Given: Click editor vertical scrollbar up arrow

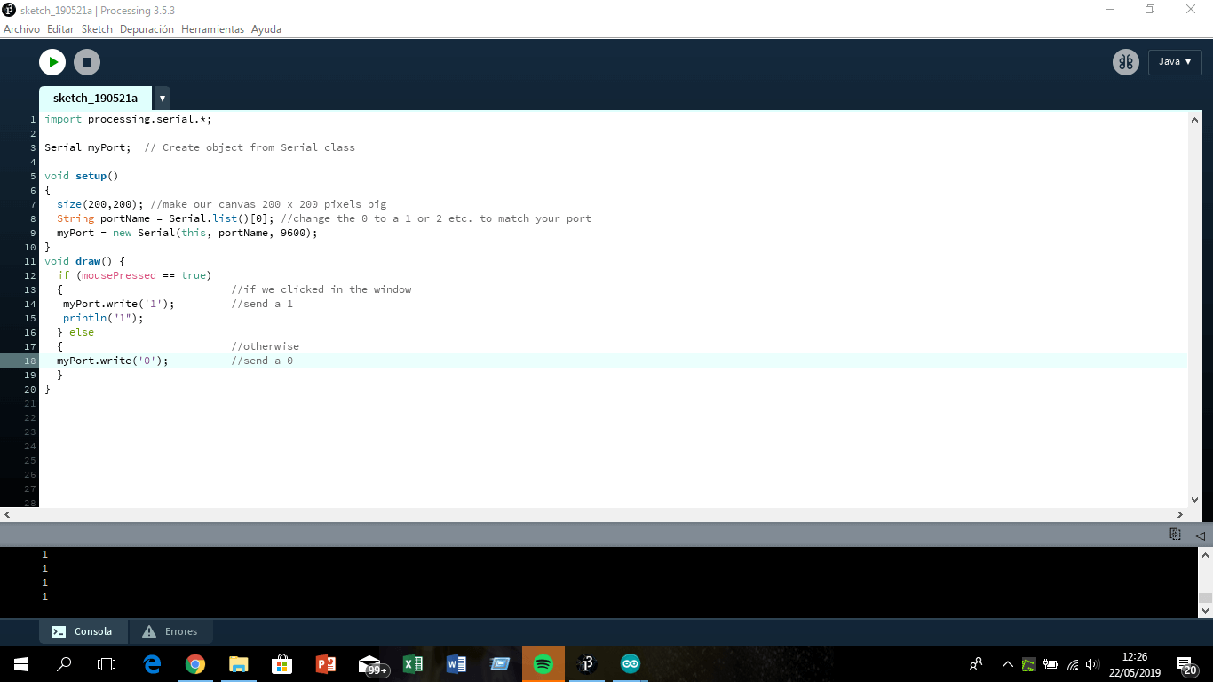Looking at the screenshot, I should pyautogui.click(x=1194, y=119).
